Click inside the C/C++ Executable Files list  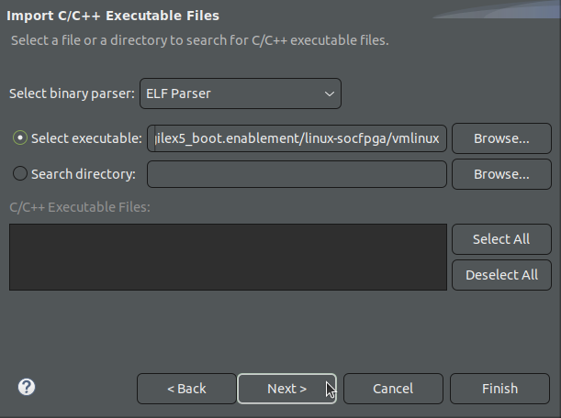click(228, 257)
